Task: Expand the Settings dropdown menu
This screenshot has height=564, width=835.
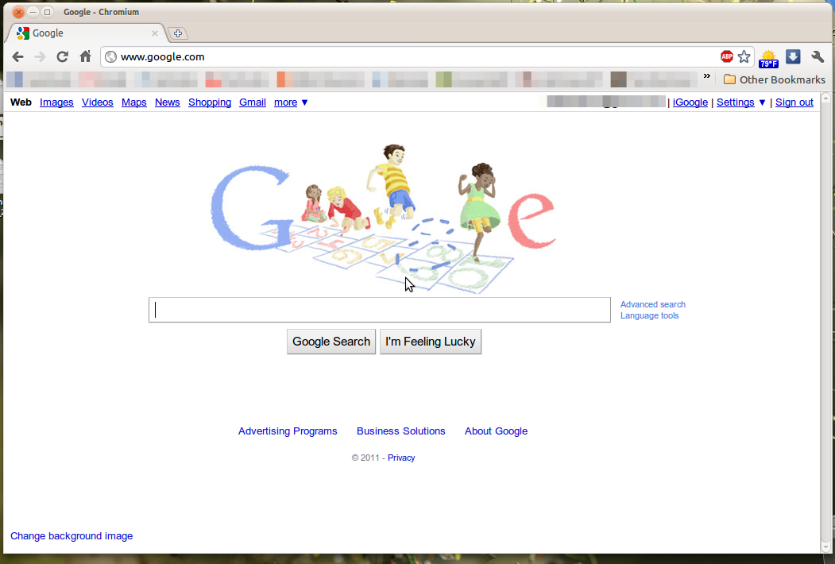Action: pos(740,102)
